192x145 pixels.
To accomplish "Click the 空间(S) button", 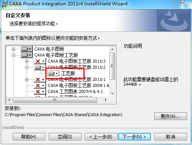I will 65,137.
